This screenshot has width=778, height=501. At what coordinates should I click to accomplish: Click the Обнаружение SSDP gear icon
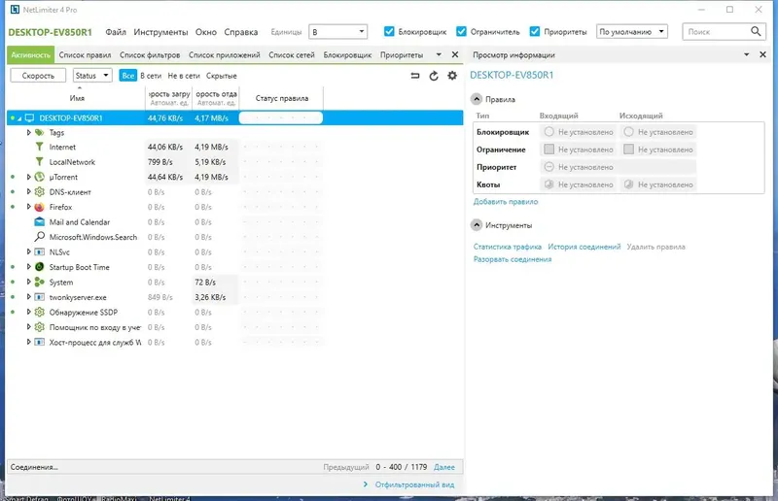[39, 313]
